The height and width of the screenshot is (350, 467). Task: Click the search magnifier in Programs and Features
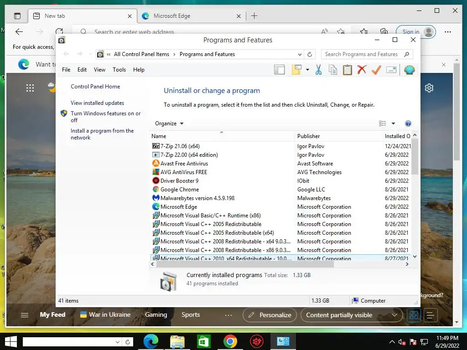pyautogui.click(x=406, y=54)
